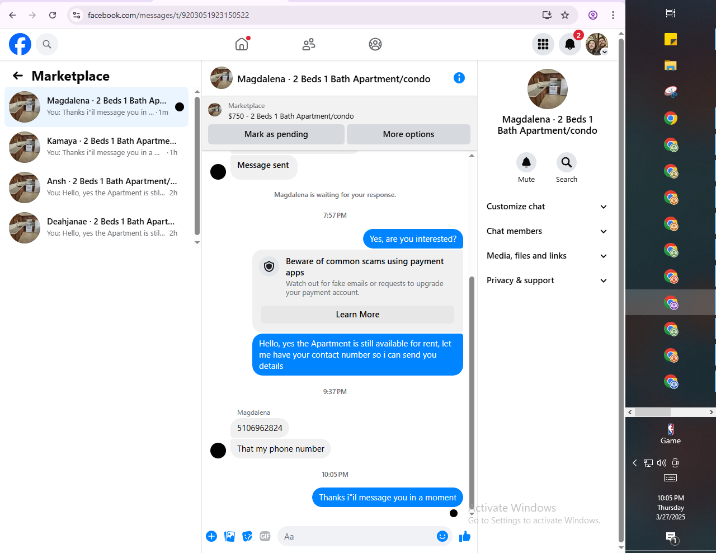This screenshot has height=553, width=716.
Task: Open the Chrome profile icon
Action: click(x=593, y=15)
